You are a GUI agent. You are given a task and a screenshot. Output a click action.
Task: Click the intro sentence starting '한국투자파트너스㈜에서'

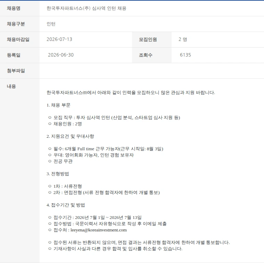[131, 93]
